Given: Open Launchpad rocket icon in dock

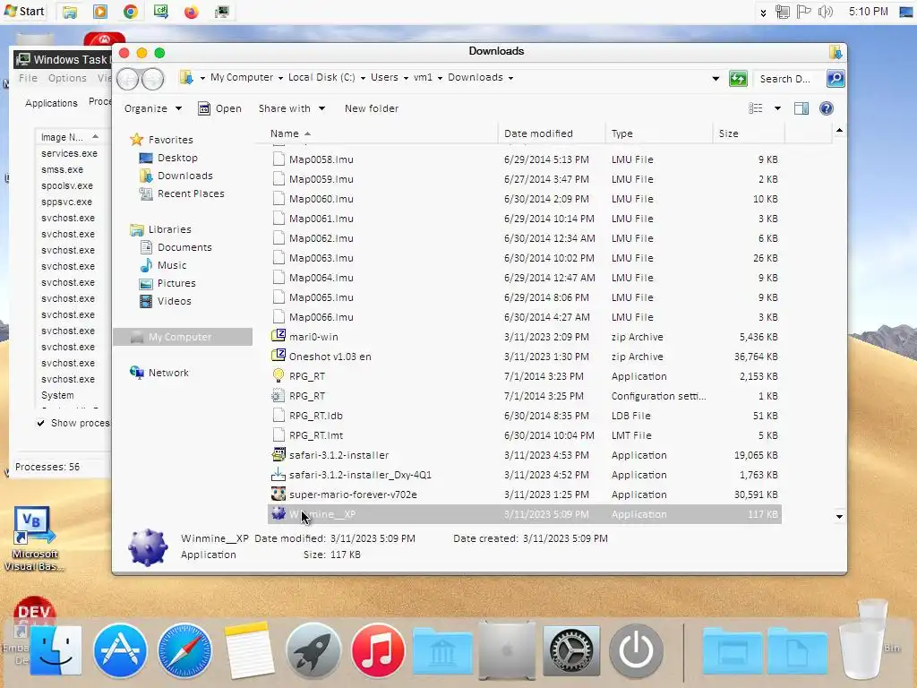Looking at the screenshot, I should [313, 650].
